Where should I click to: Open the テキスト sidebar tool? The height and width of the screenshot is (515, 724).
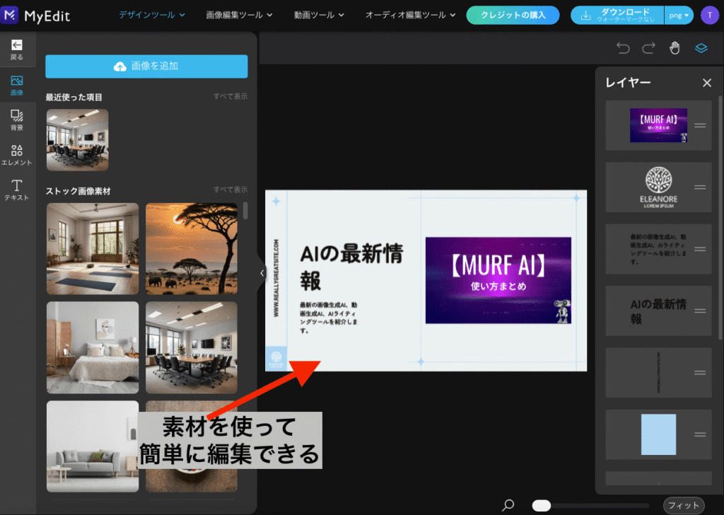point(17,190)
